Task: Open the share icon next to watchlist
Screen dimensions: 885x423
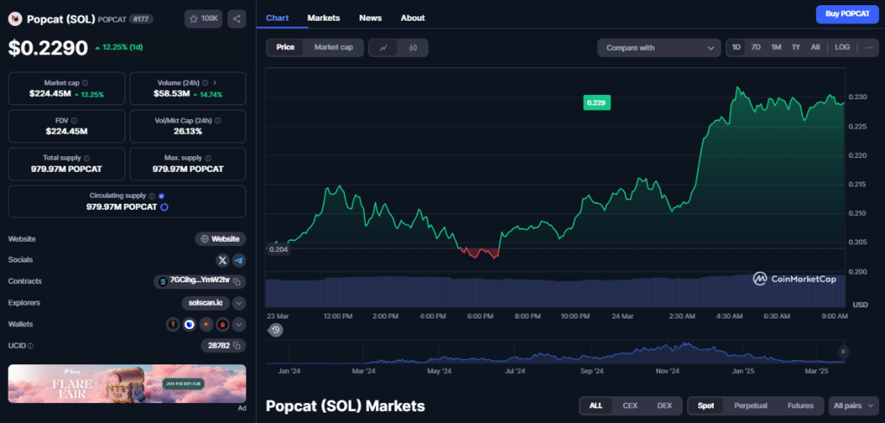Action: (237, 19)
